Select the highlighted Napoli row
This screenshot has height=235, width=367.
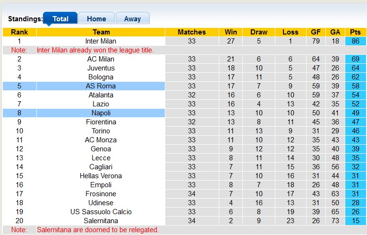click(x=101, y=113)
